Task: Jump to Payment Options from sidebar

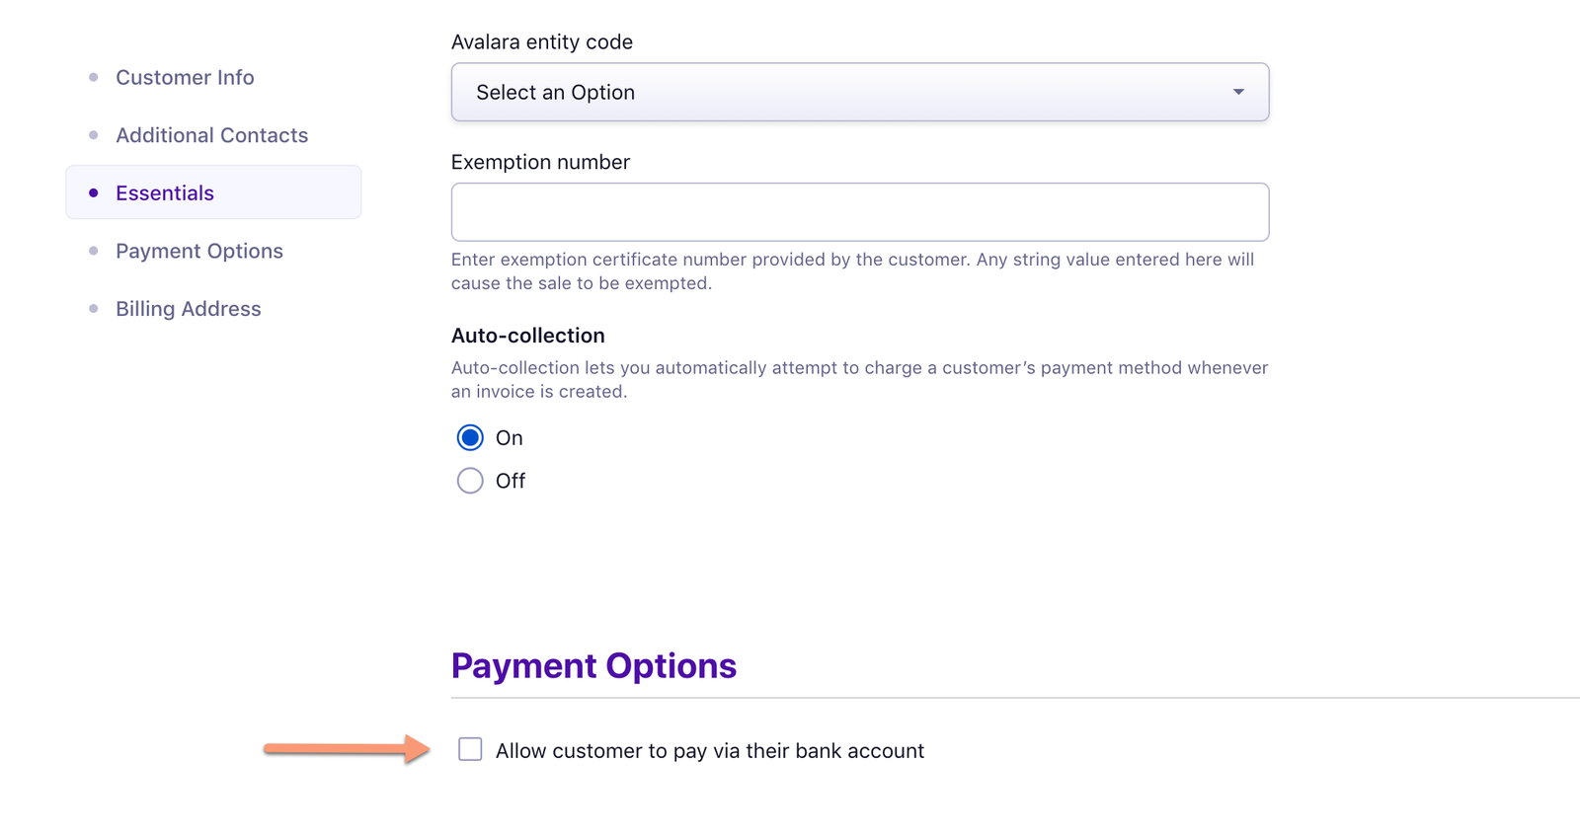Action: [x=198, y=251]
